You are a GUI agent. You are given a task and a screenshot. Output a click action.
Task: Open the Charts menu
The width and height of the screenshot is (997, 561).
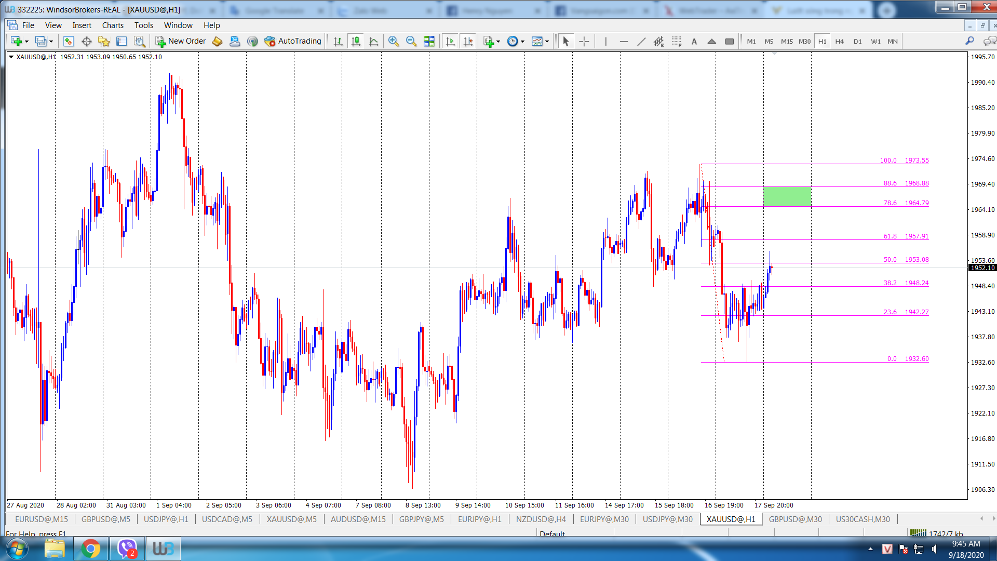point(113,25)
